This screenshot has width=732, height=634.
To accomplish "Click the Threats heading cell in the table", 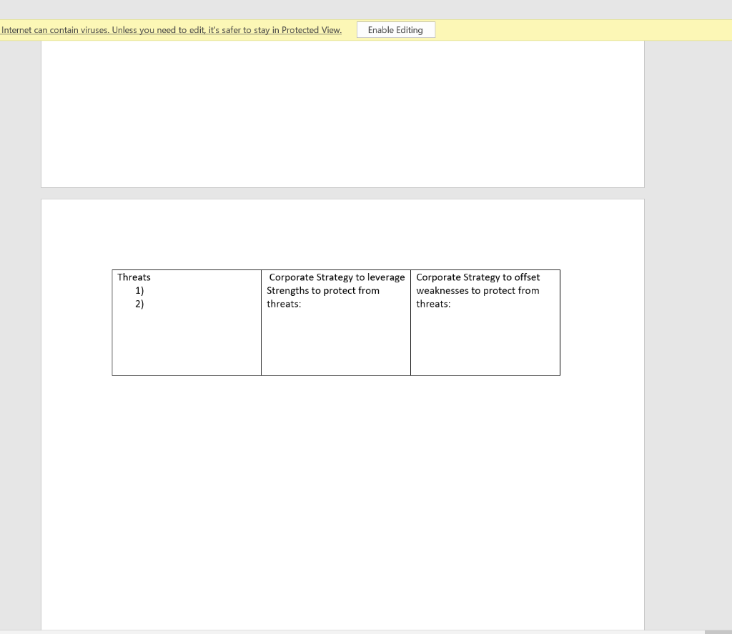I will [x=134, y=277].
